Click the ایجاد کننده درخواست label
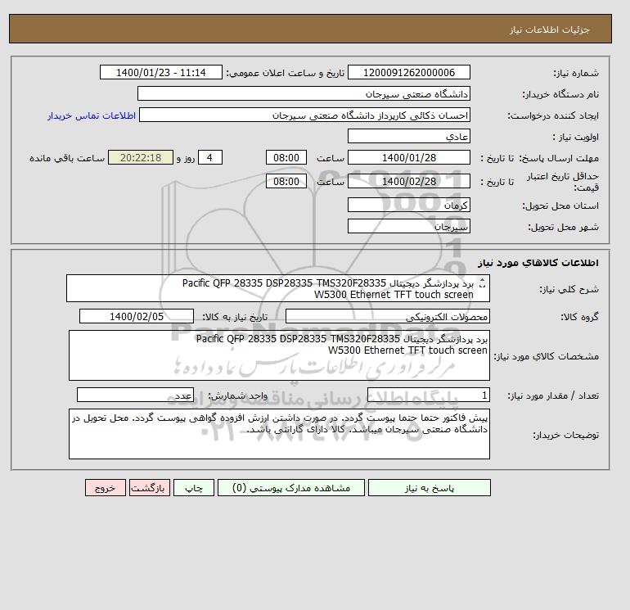This screenshot has width=630, height=610. (x=553, y=115)
